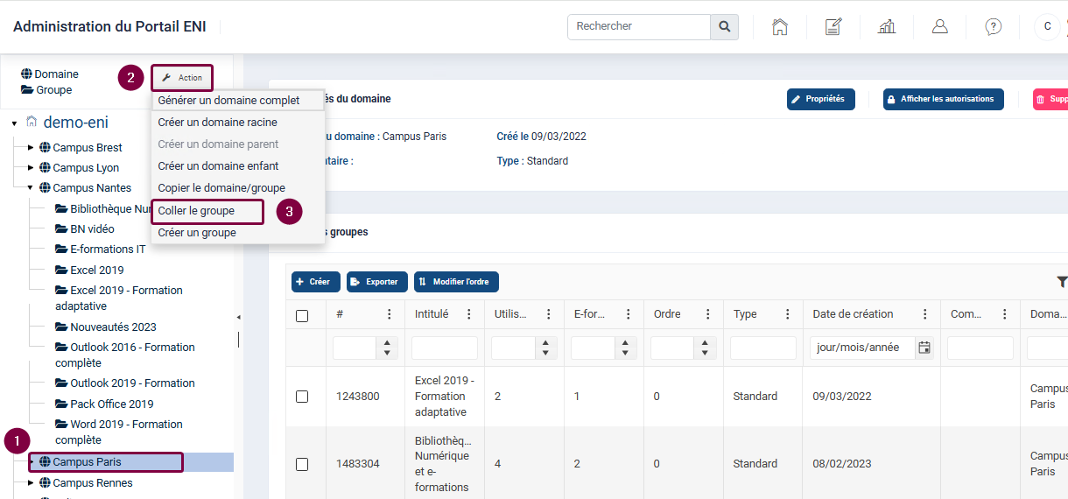This screenshot has width=1068, height=499.
Task: Open column menu for # column
Action: coord(390,314)
